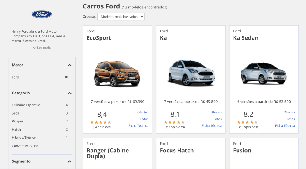The width and height of the screenshot is (306, 169).
Task: Collapse the Marca filter section
Action: pyautogui.click(x=69, y=65)
